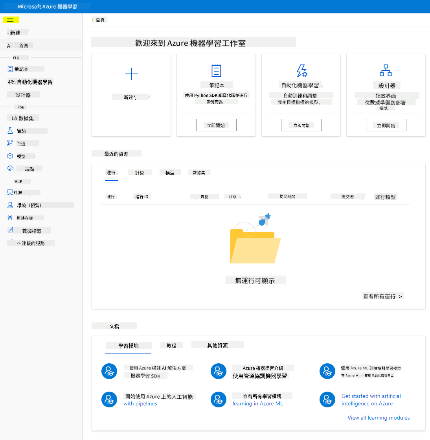430x440 pixels.
Task: Follow the 查看所有運行 link
Action: click(383, 296)
